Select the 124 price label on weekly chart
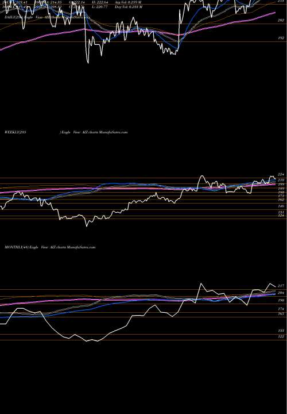The image size is (287, 414). pos(281,216)
